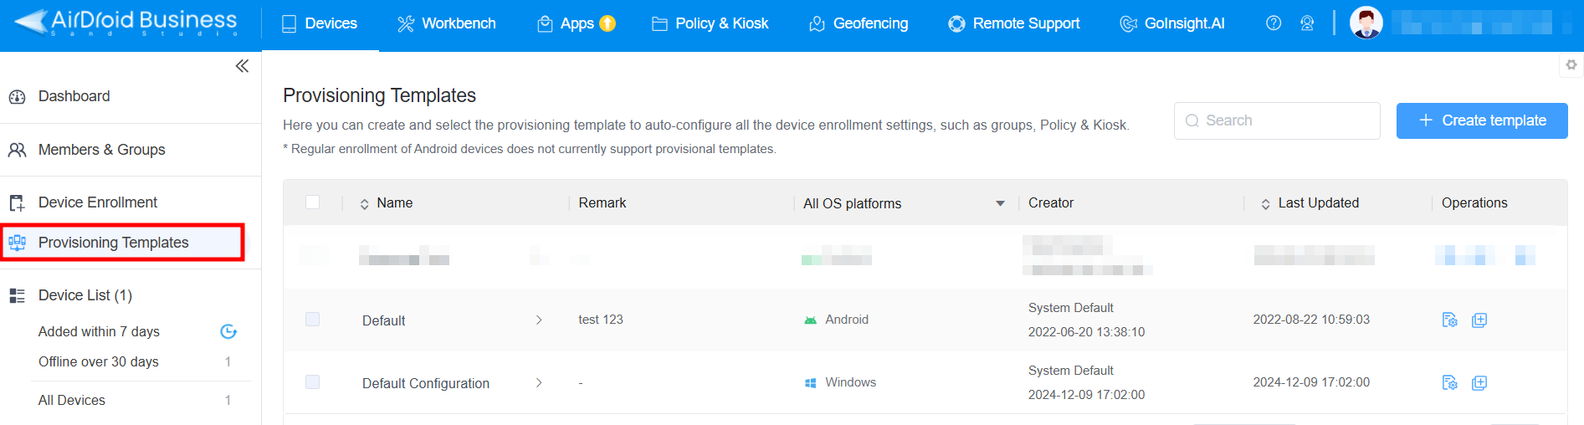Sort by Last Updated using sort arrows
This screenshot has width=1584, height=425.
[x=1265, y=203]
